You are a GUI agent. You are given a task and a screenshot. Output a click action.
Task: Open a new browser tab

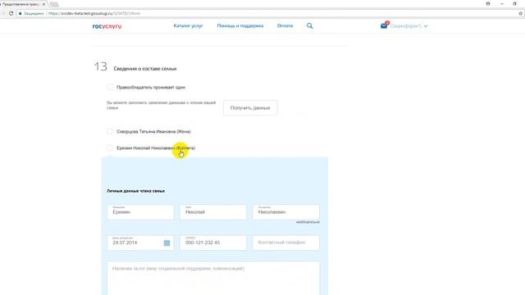[54, 4]
